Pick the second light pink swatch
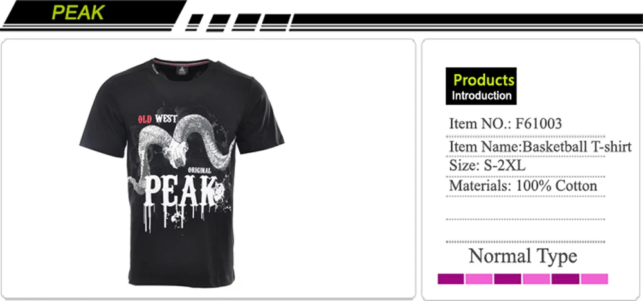 tap(479, 279)
